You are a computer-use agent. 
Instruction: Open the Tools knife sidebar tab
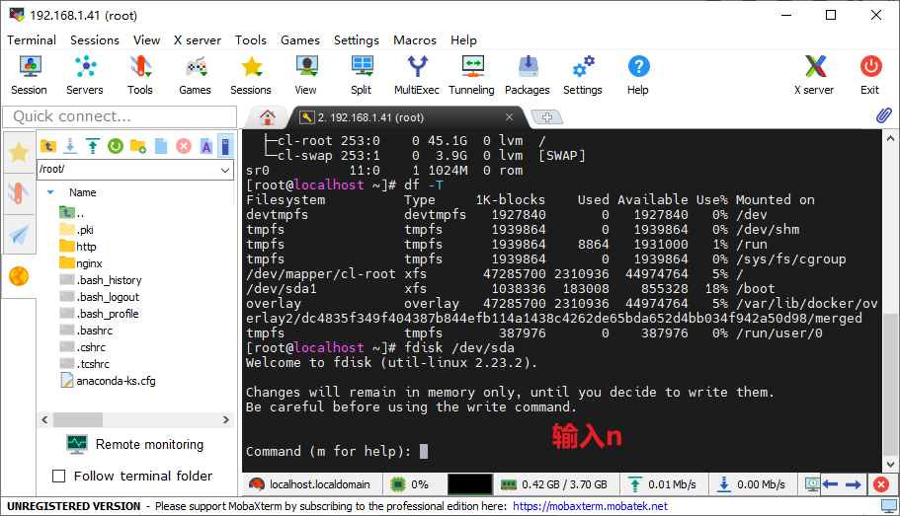(x=19, y=193)
